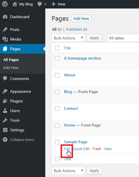
Task: Click the WordPress logo icon
Action: (x=5, y=4)
